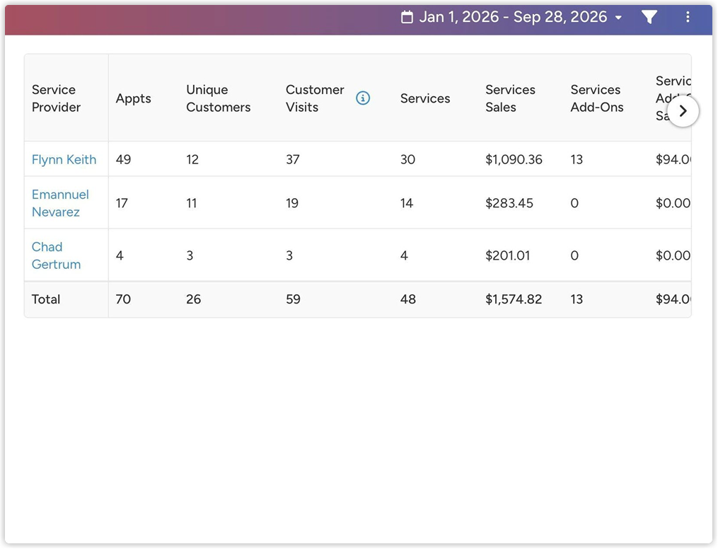Open the filter funnel icon
The height and width of the screenshot is (549, 718).
pos(649,18)
